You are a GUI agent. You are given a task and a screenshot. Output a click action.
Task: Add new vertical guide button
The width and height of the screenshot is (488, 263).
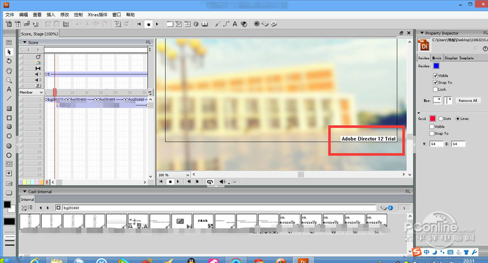pyautogui.click(x=448, y=100)
